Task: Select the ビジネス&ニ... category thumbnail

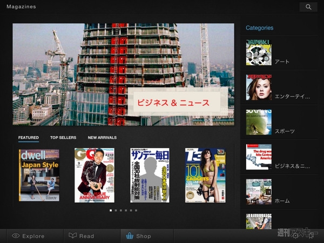Action: pos(259,157)
